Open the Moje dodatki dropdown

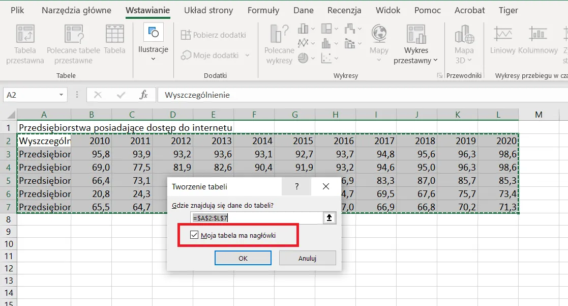tap(247, 55)
